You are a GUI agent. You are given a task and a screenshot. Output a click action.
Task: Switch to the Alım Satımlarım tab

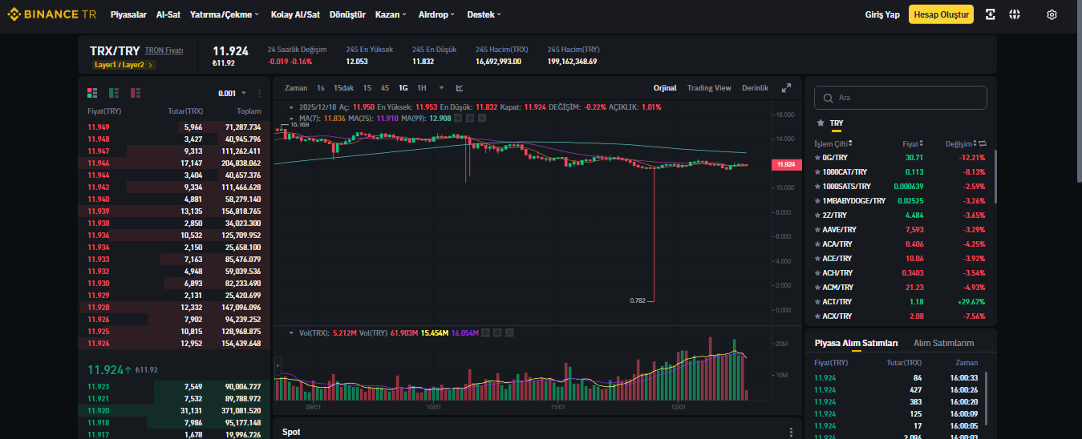point(943,343)
